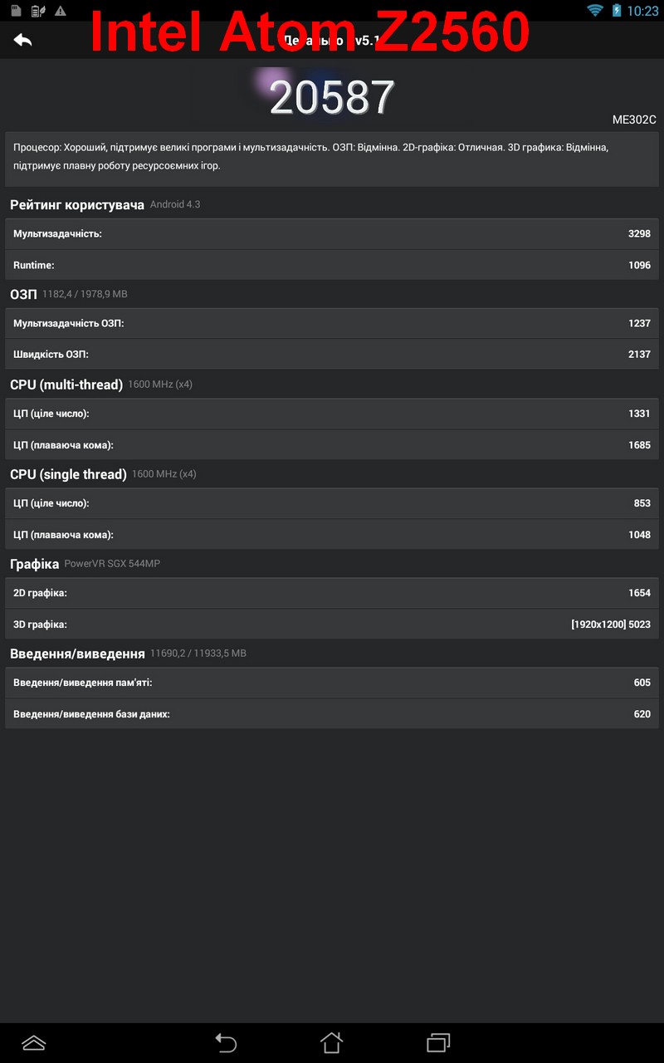The image size is (664, 1063).
Task: Tap the Графіка PowerVR SGX 544MP header
Action: pos(85,564)
